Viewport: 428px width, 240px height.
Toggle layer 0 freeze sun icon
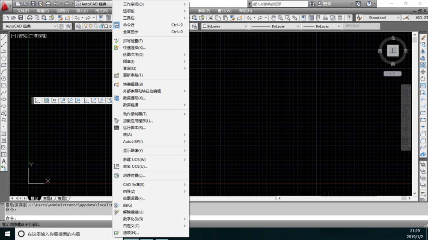[x=91, y=26]
